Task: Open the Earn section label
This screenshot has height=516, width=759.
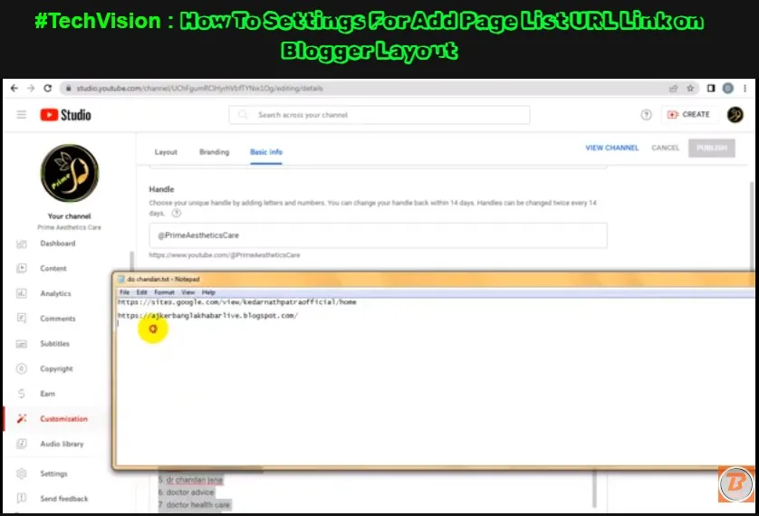Action: click(47, 394)
